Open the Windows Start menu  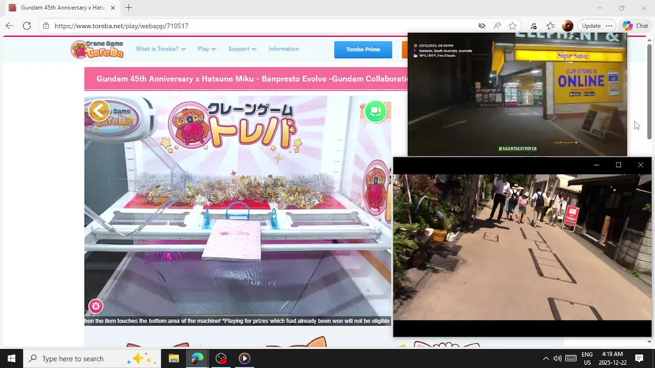click(11, 358)
